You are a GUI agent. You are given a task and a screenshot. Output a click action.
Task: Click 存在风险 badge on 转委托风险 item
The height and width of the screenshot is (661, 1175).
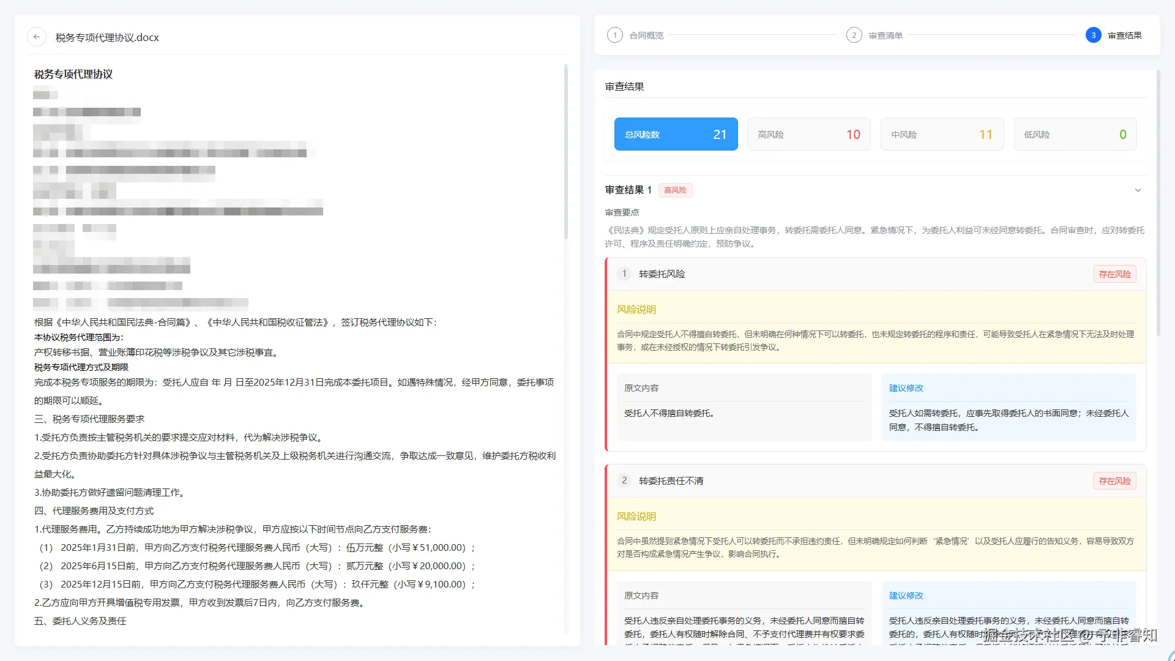1114,274
